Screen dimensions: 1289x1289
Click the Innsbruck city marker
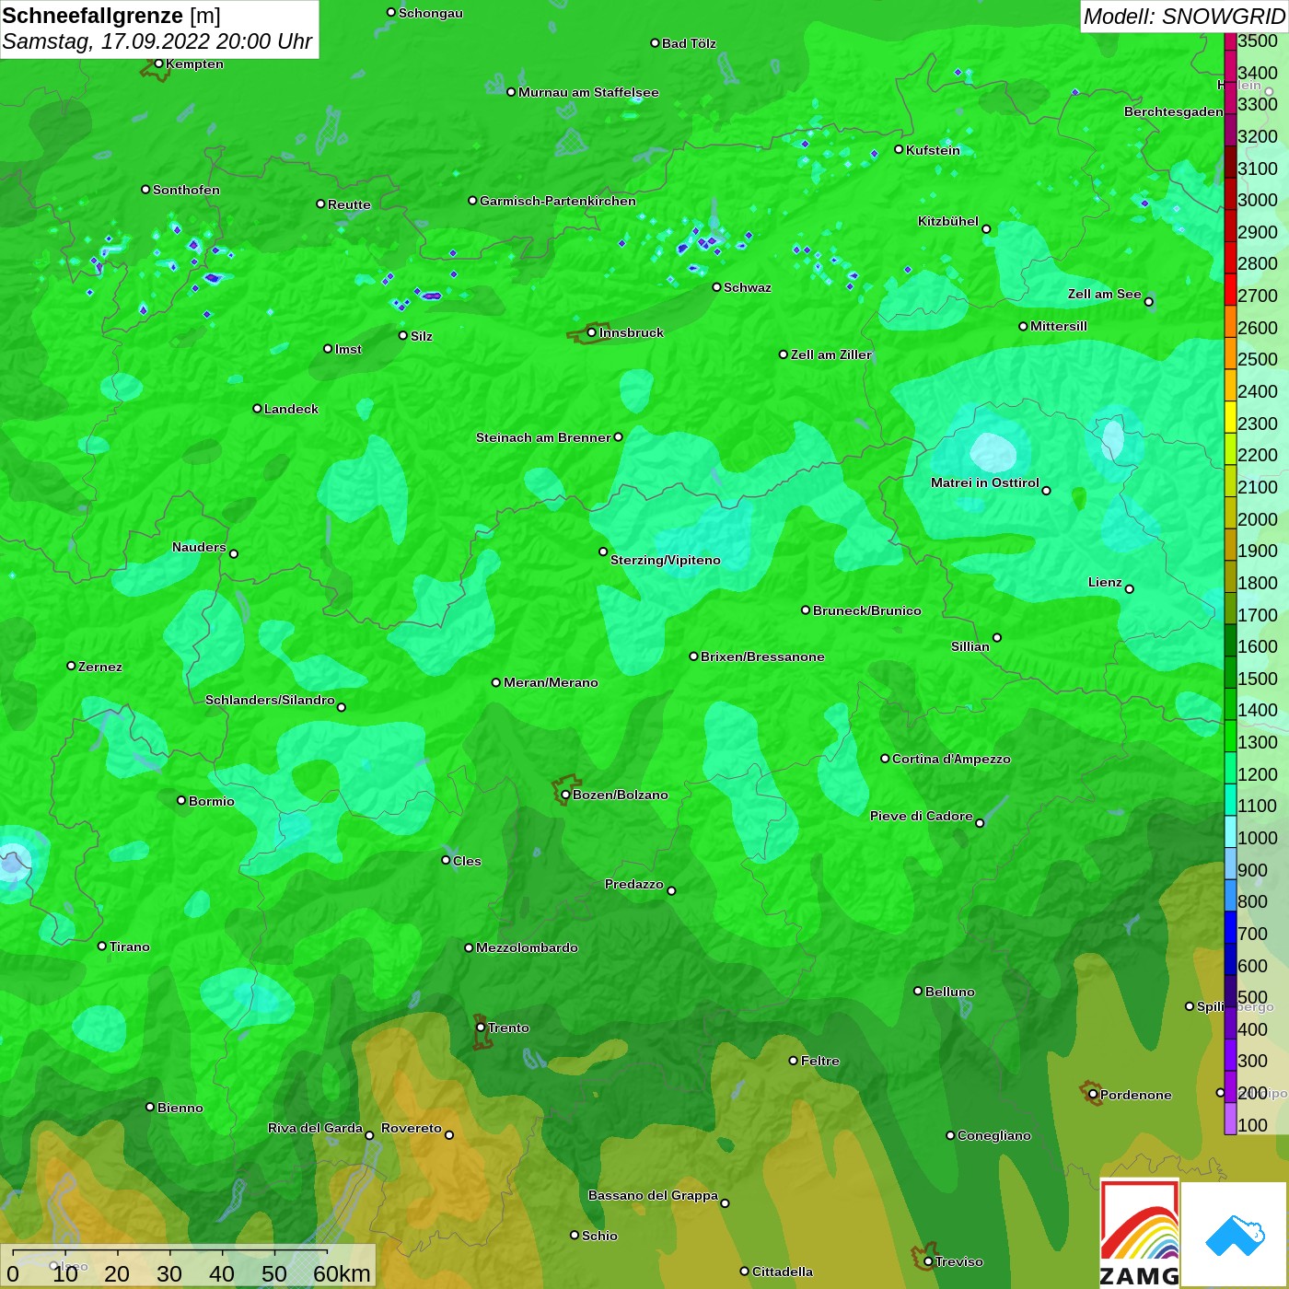click(591, 332)
